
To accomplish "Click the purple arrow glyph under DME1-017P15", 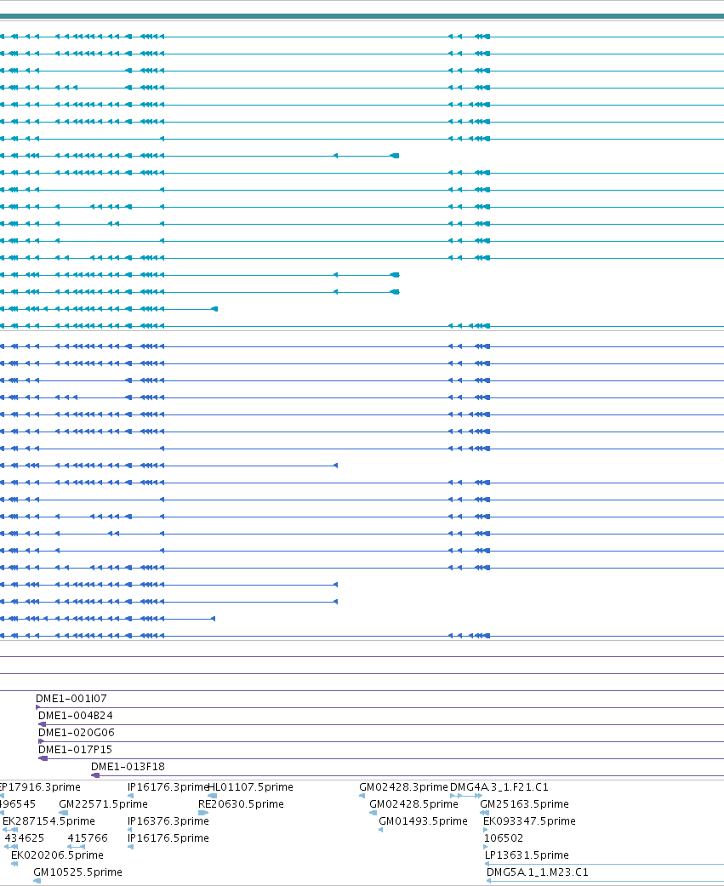I will 43,758.
